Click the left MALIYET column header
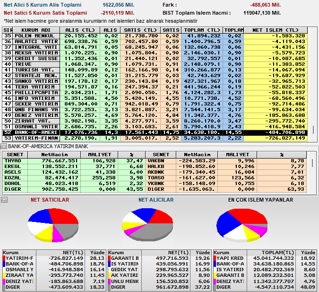The height and width of the screenshot is (292, 319). (x=99, y=155)
